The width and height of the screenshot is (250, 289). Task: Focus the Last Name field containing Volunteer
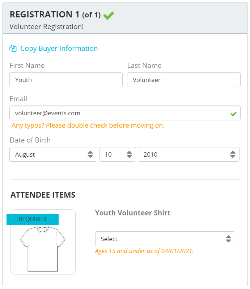click(184, 80)
